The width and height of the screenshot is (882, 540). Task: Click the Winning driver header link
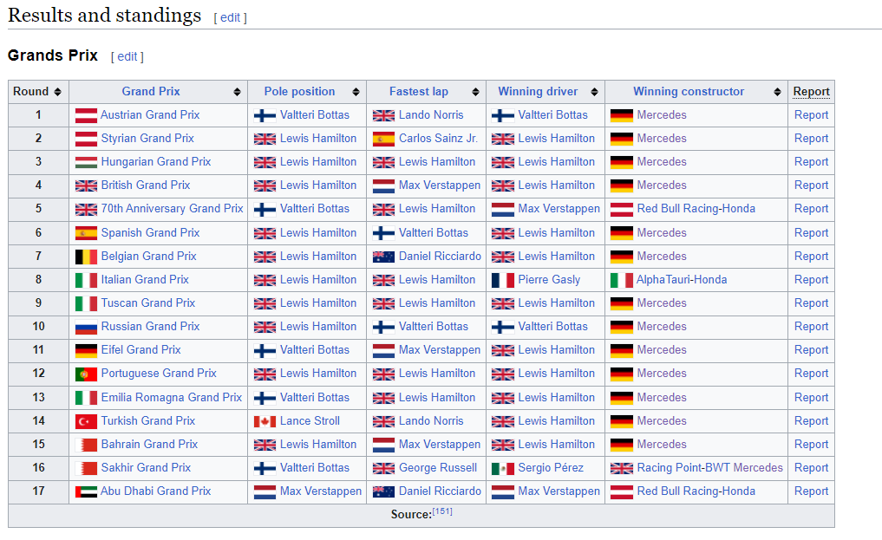(538, 92)
